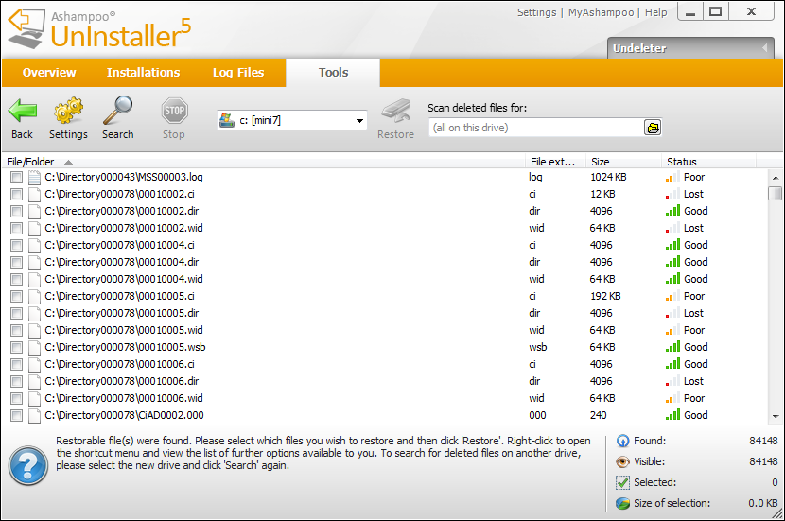Sort by the Status column header
Screen dimensions: 785x521
pos(709,162)
